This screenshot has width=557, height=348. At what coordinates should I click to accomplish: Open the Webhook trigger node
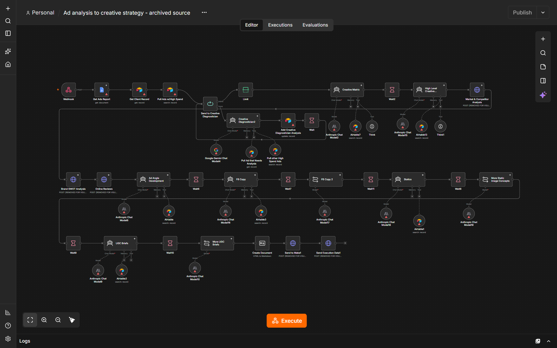point(69,90)
